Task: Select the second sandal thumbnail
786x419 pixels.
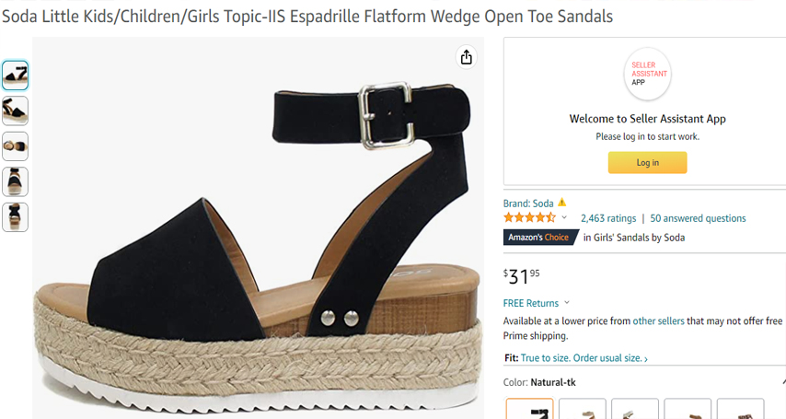Action: (x=15, y=111)
